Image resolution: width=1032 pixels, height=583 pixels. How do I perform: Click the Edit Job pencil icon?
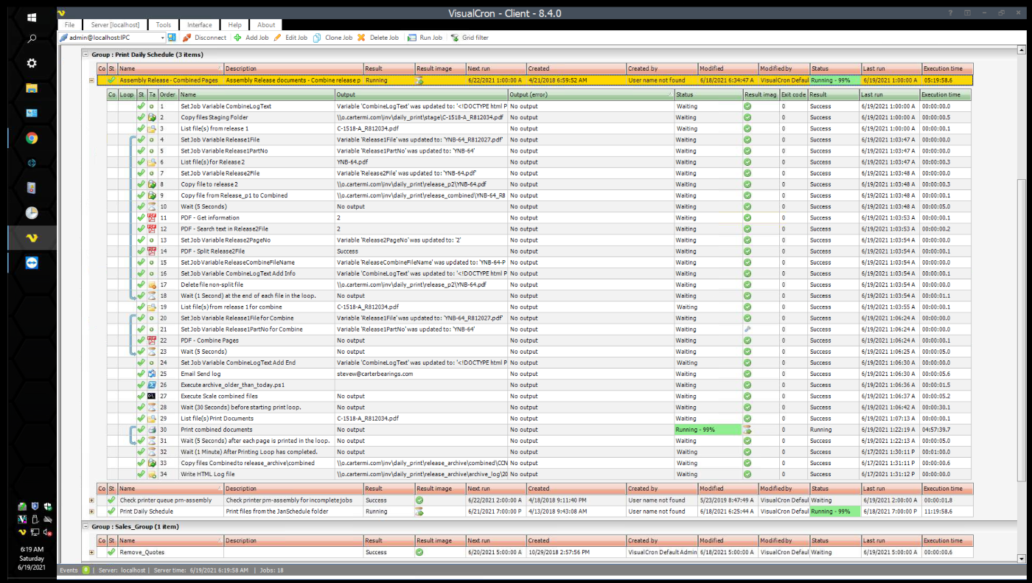coord(277,38)
